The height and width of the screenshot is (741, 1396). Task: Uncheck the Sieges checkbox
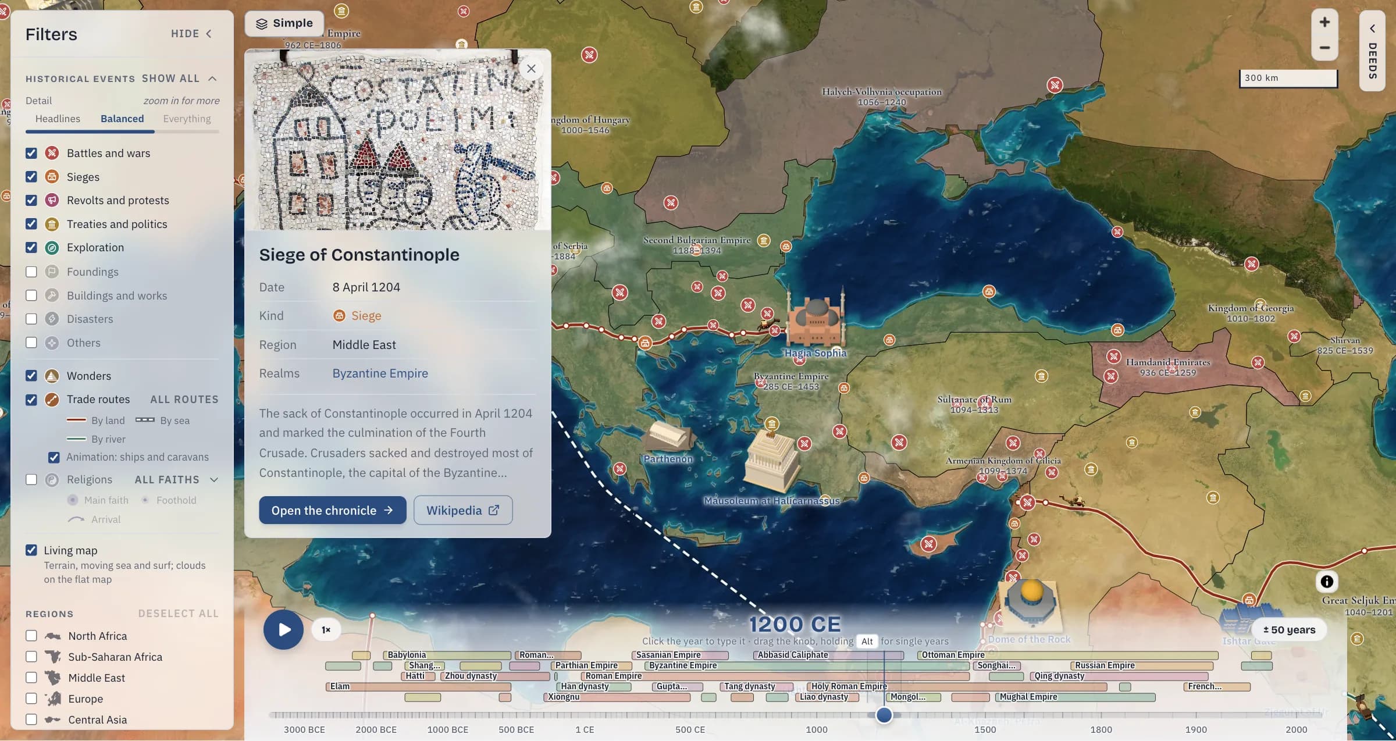(x=31, y=177)
